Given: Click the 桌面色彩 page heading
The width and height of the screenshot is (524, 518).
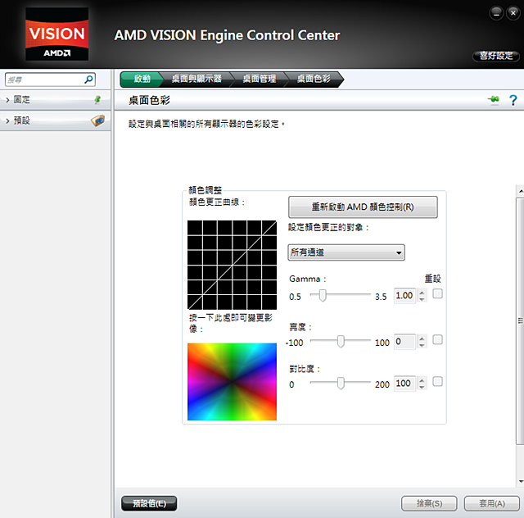Looking at the screenshot, I should click(149, 100).
